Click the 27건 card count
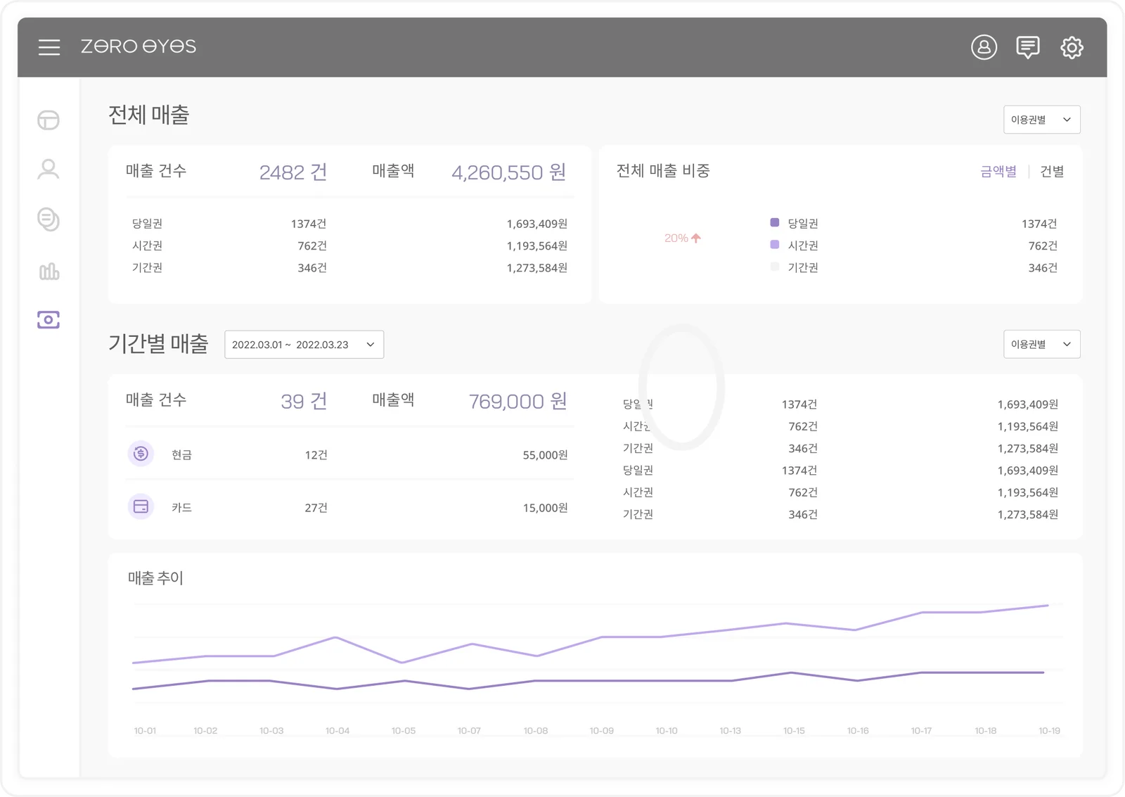The height and width of the screenshot is (797, 1125). coord(316,508)
